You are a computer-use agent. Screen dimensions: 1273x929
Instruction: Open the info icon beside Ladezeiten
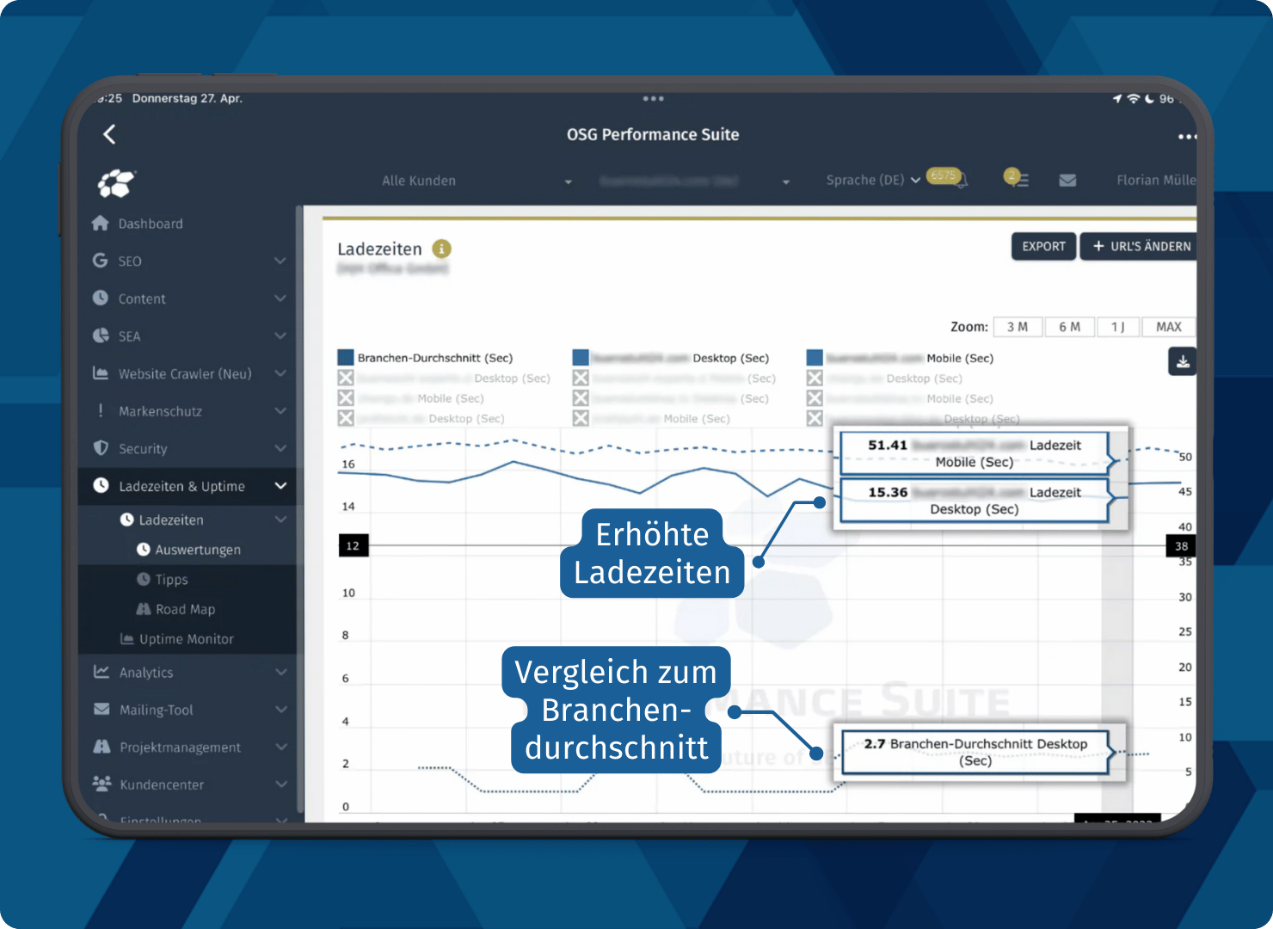click(x=441, y=249)
